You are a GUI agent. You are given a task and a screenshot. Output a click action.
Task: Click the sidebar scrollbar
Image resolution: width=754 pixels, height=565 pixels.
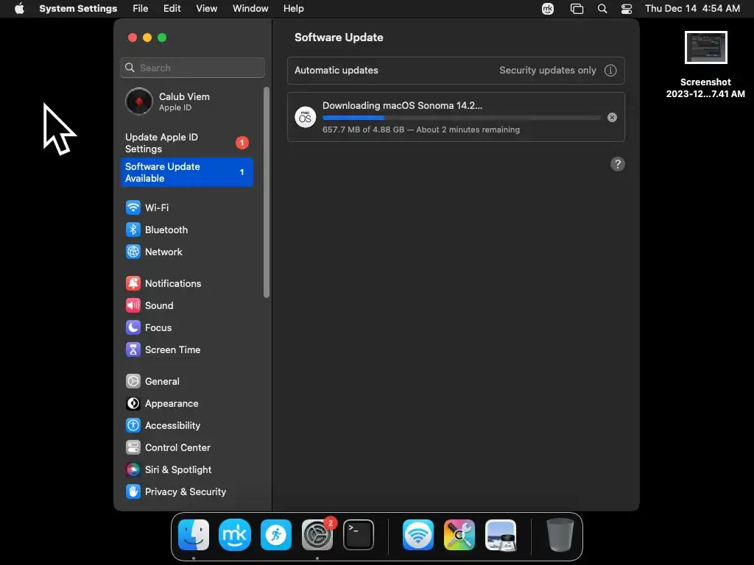267,192
